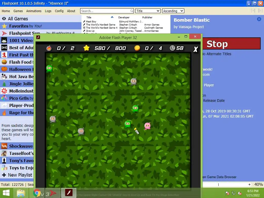Click the Publisher column header
Viewport: 264px width, 198px height.
[x=147, y=17]
